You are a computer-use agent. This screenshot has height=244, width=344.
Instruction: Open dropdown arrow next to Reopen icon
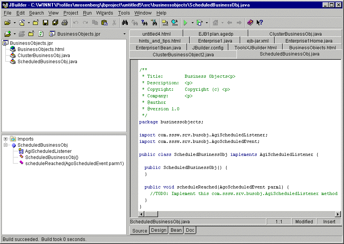[x=29, y=23]
